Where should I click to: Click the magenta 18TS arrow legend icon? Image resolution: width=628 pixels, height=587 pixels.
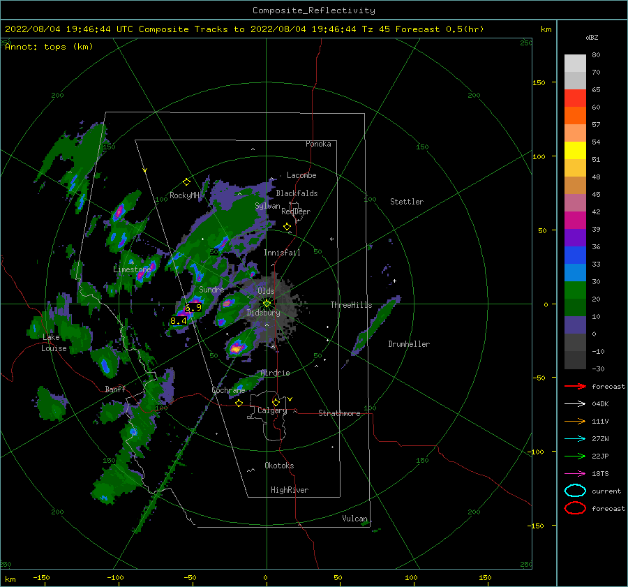tap(575, 474)
